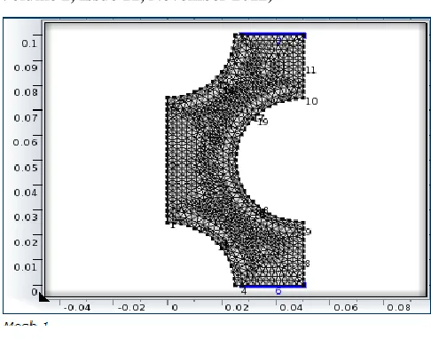Click boundary label 10 in the mesh plot
Image resolution: width=431 pixels, height=339 pixels.
point(311,101)
